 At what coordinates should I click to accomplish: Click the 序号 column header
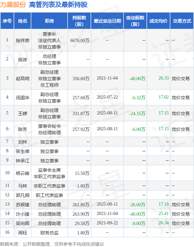pos(7,21)
